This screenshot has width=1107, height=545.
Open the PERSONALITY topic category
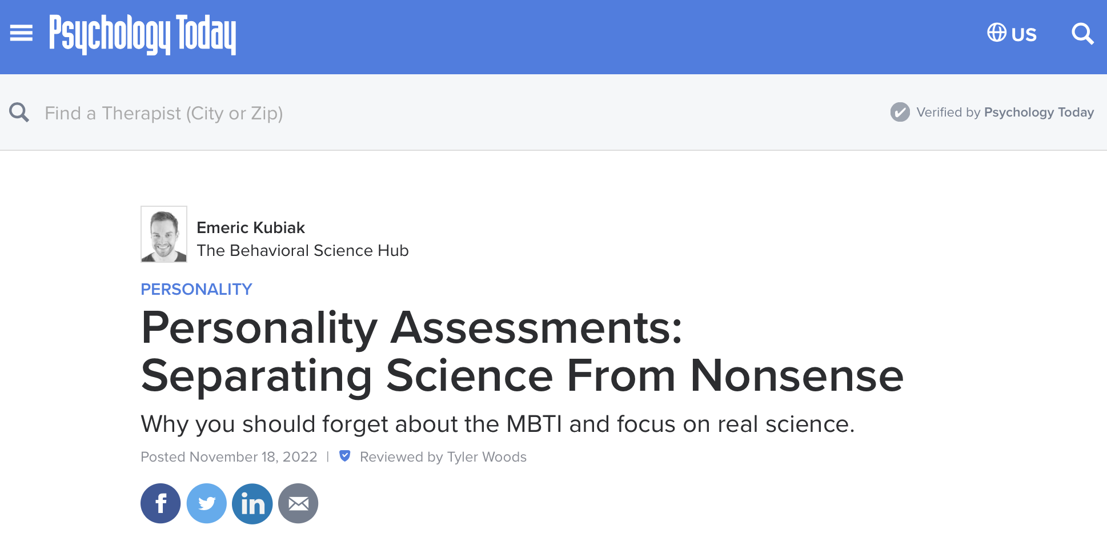tap(196, 289)
